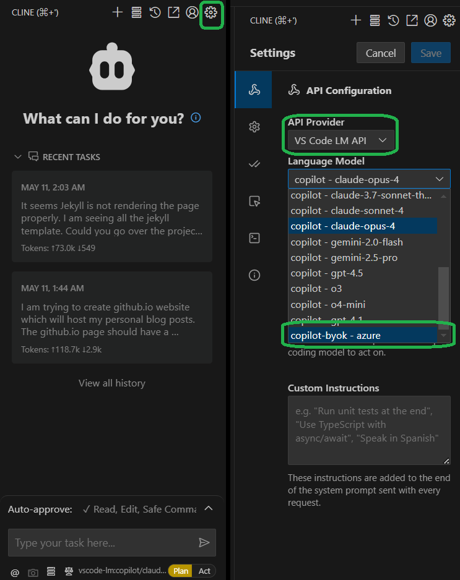
Task: Select copilot - claude-sonnet-4 option
Action: [x=363, y=210]
